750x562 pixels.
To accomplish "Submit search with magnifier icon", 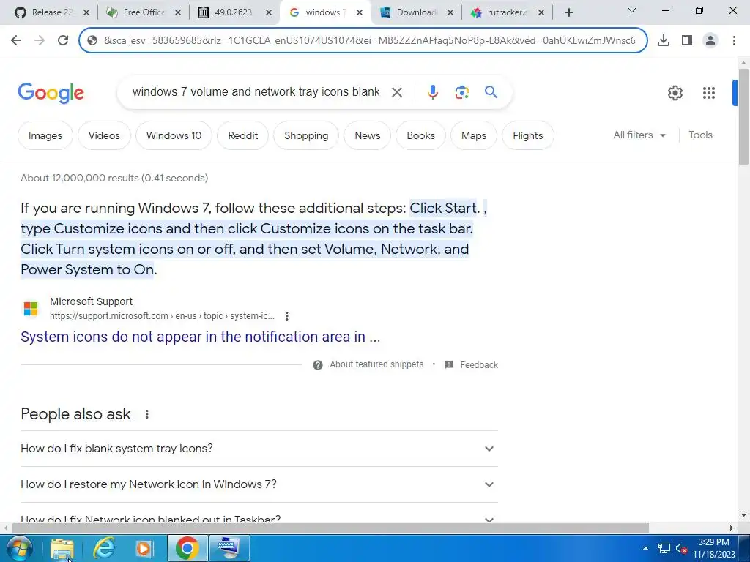I will click(x=491, y=91).
